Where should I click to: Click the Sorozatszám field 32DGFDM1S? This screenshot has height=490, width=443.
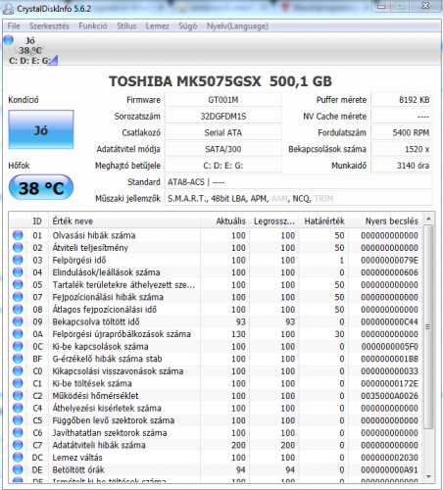point(223,117)
